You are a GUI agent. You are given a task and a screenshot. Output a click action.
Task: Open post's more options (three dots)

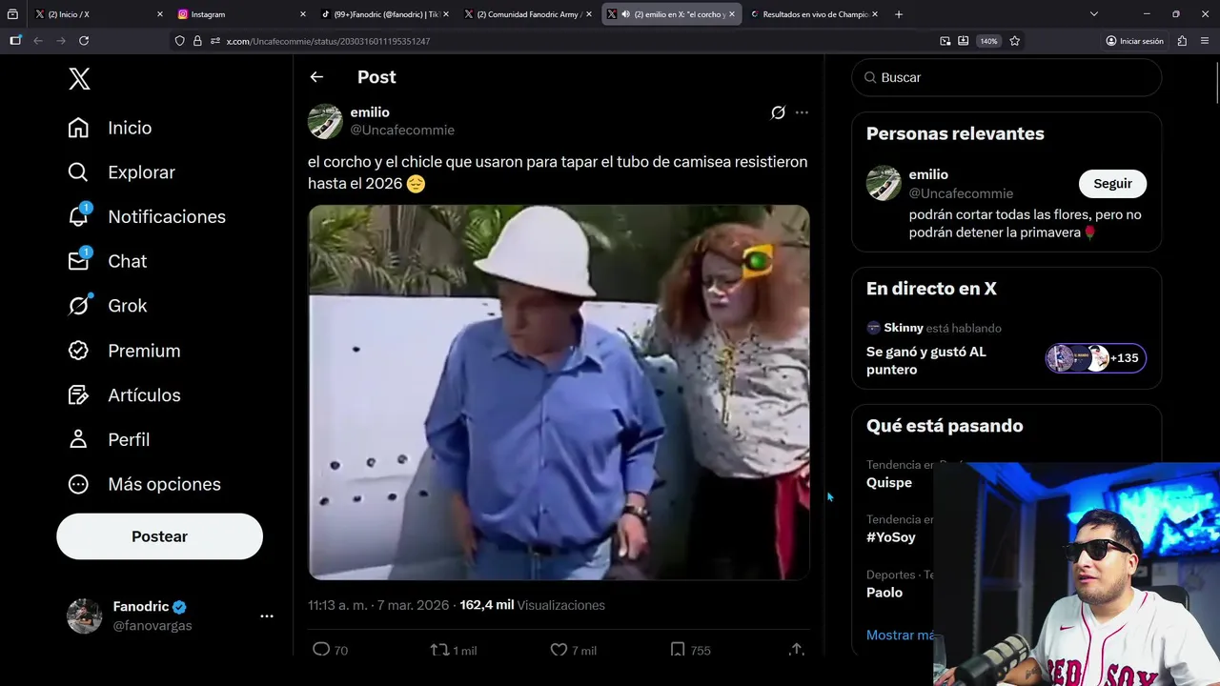pos(802,112)
